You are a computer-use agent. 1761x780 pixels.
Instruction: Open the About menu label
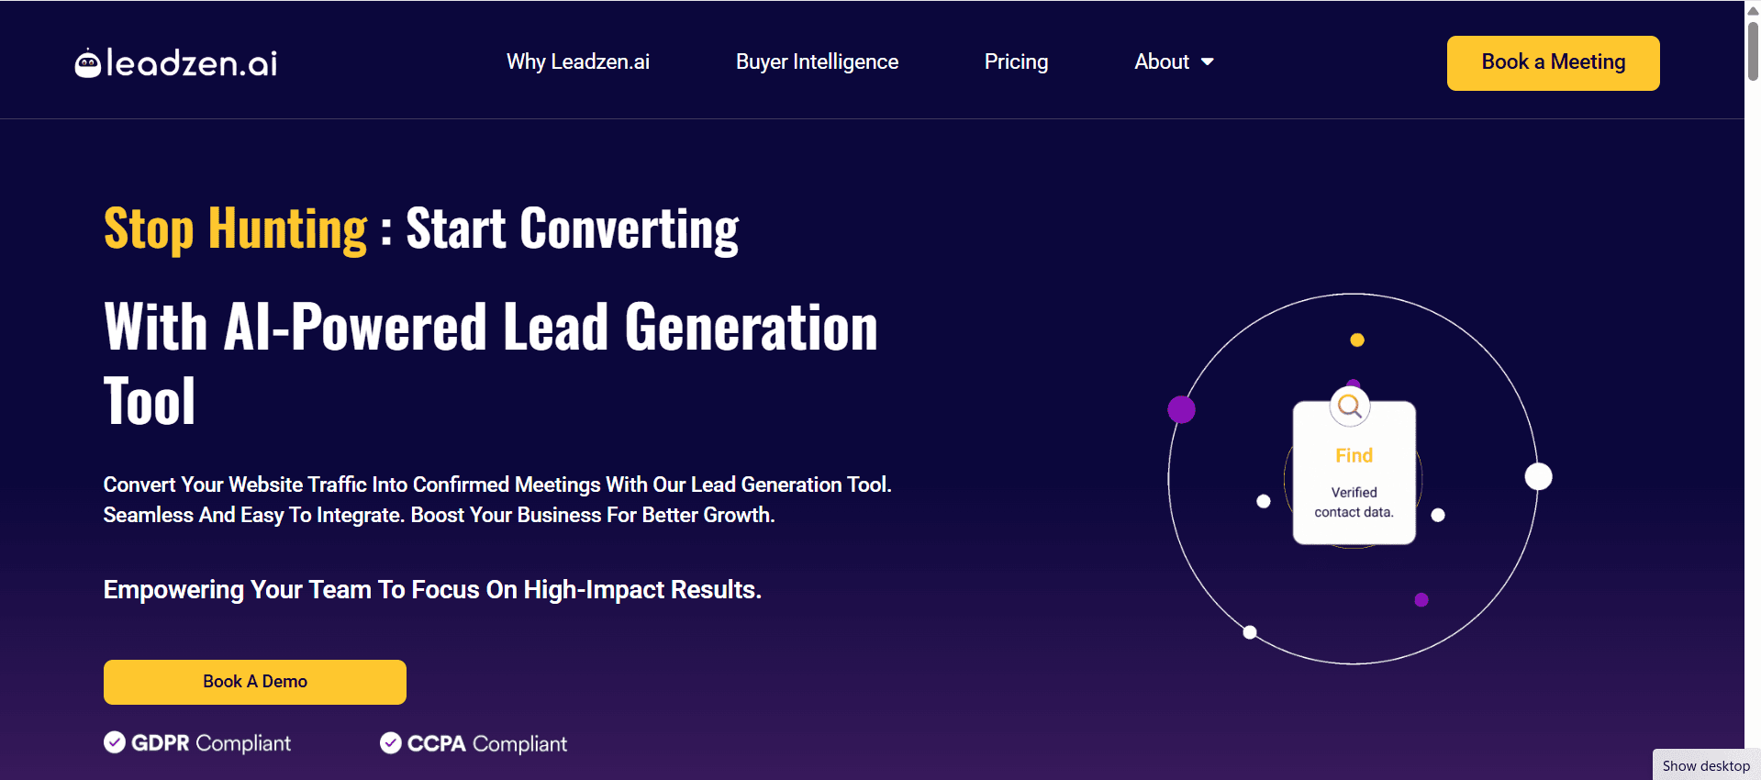coord(1161,62)
